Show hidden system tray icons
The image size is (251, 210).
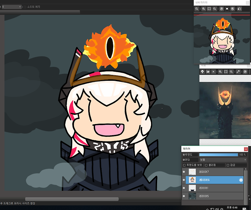tap(207, 209)
